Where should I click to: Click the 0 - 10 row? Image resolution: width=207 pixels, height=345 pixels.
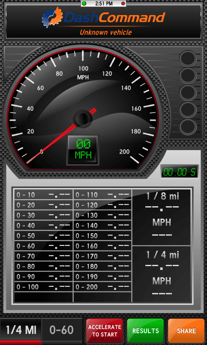click(43, 195)
